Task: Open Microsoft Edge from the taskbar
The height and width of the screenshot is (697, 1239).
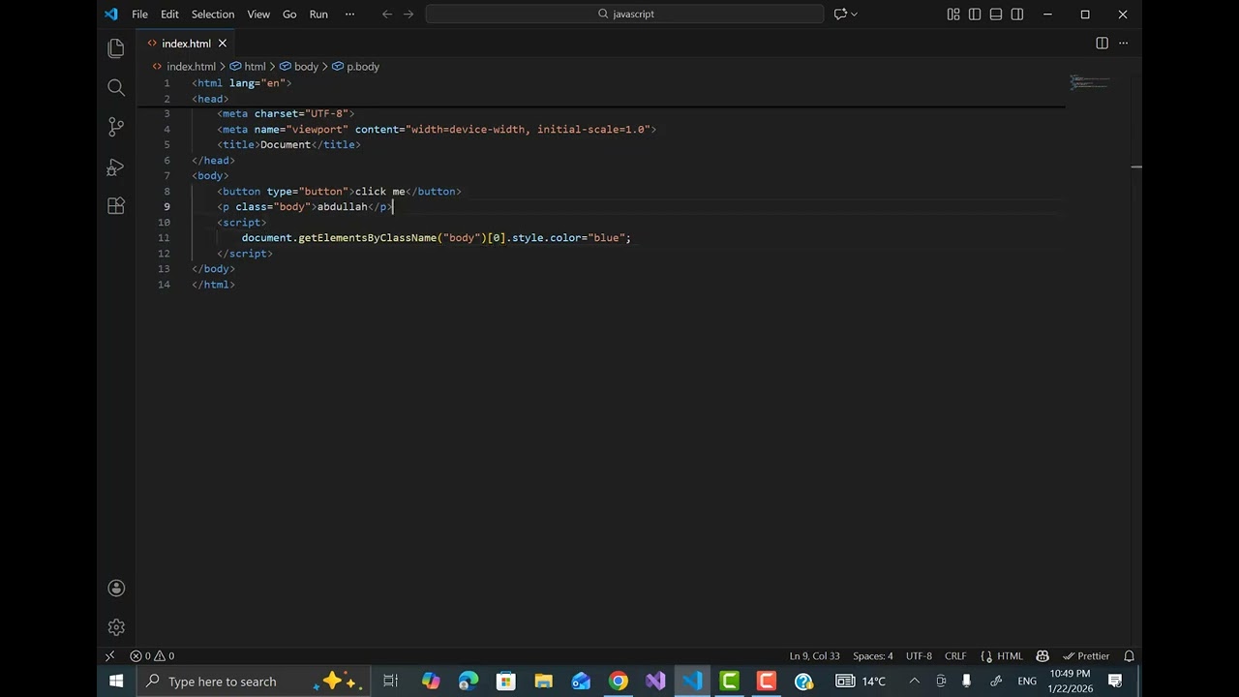Action: coord(468,682)
